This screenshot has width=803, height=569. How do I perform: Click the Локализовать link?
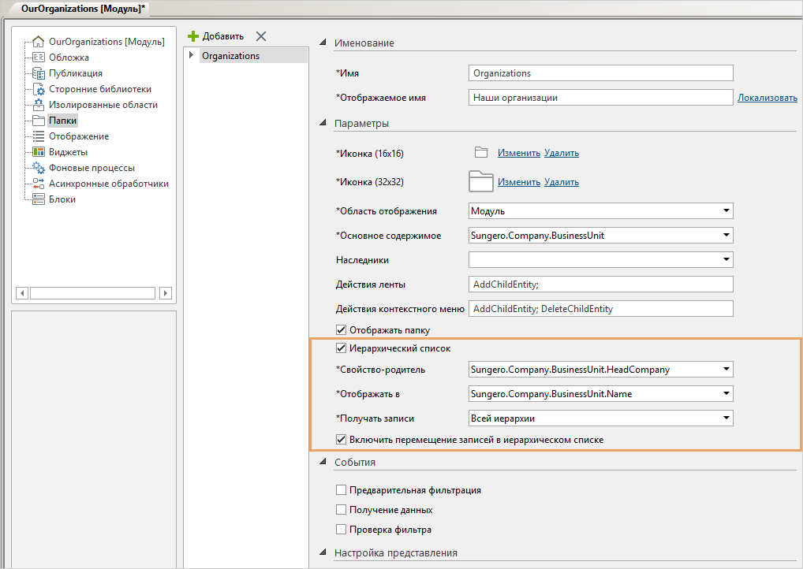768,98
